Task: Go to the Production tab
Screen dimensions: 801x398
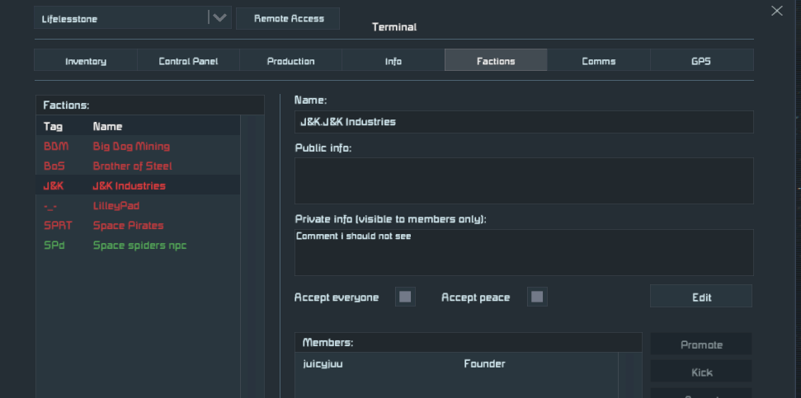Action: point(290,61)
